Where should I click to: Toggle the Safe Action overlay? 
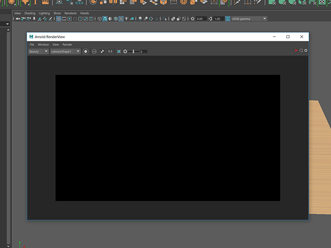point(86,19)
